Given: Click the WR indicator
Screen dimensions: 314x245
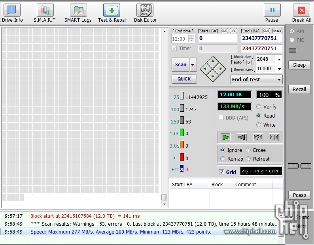Looking at the screenshot, I should tap(293, 166).
